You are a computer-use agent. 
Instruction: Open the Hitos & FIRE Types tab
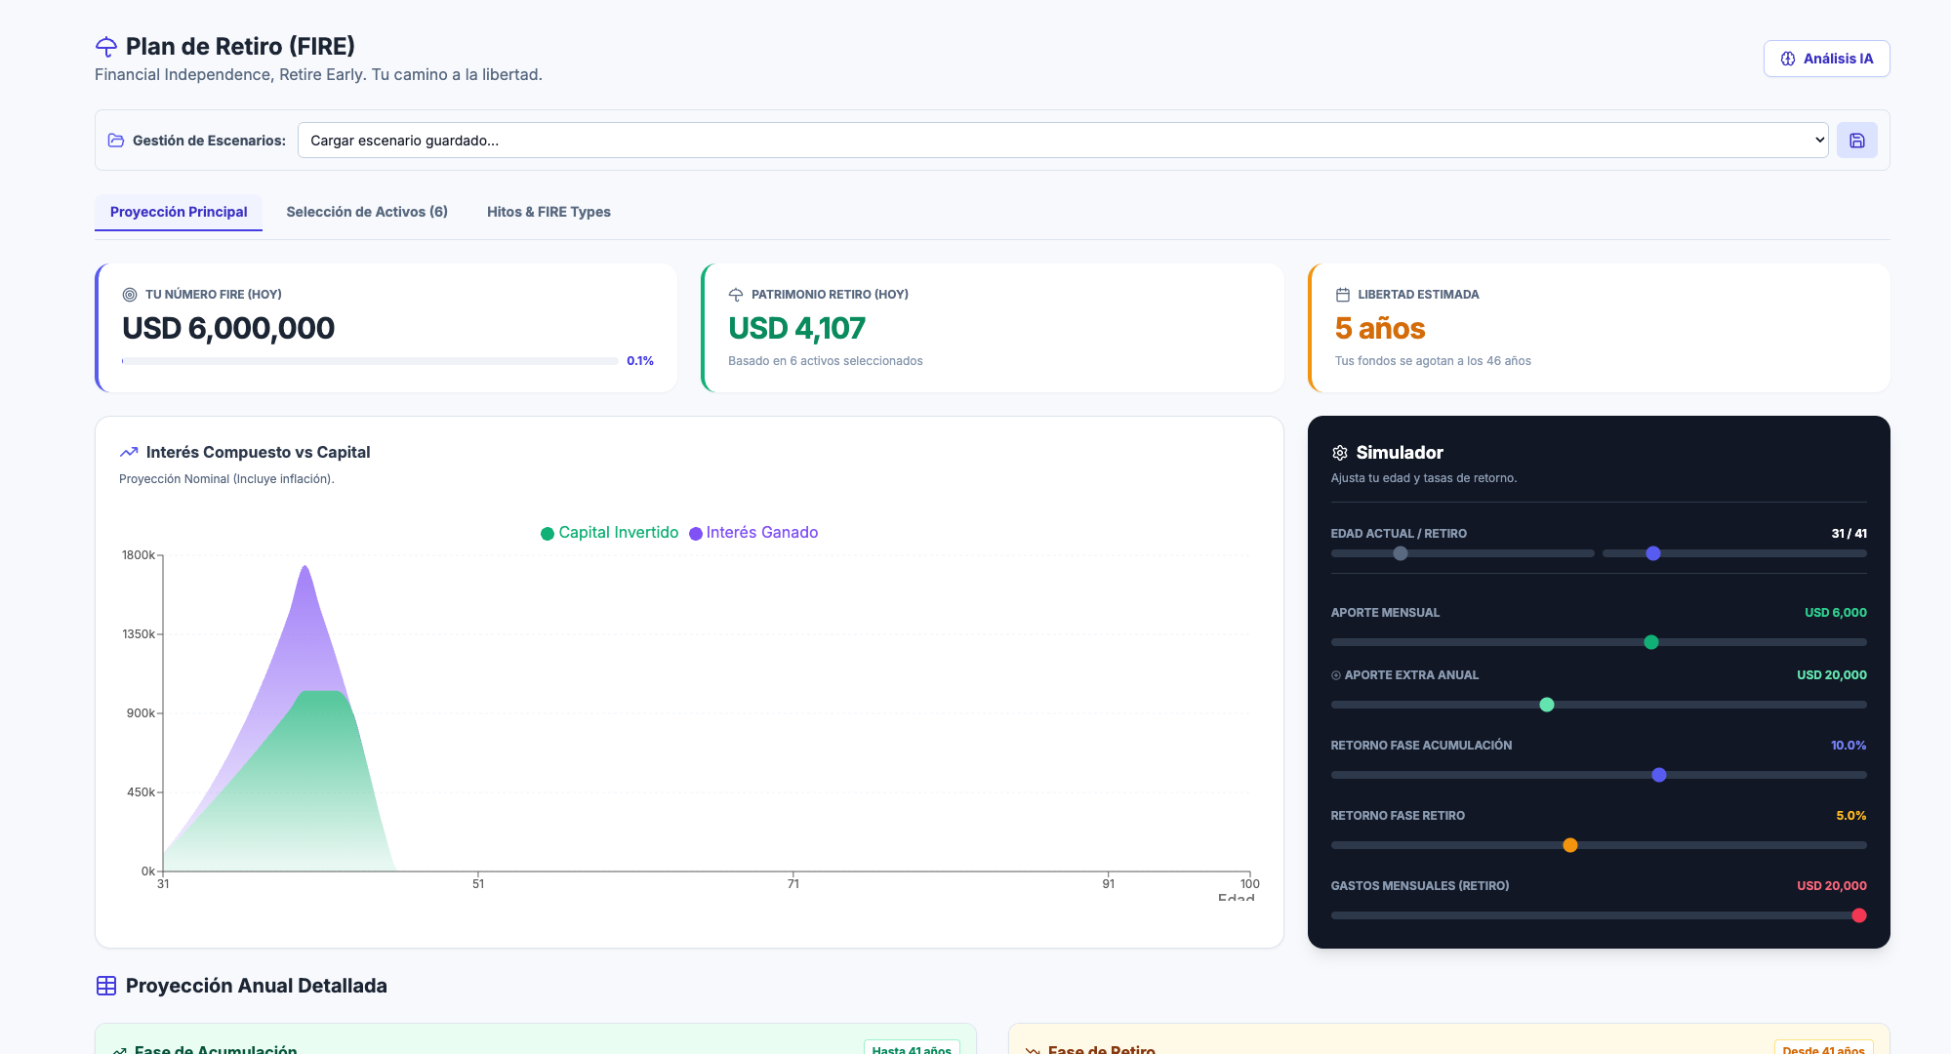coord(549,212)
